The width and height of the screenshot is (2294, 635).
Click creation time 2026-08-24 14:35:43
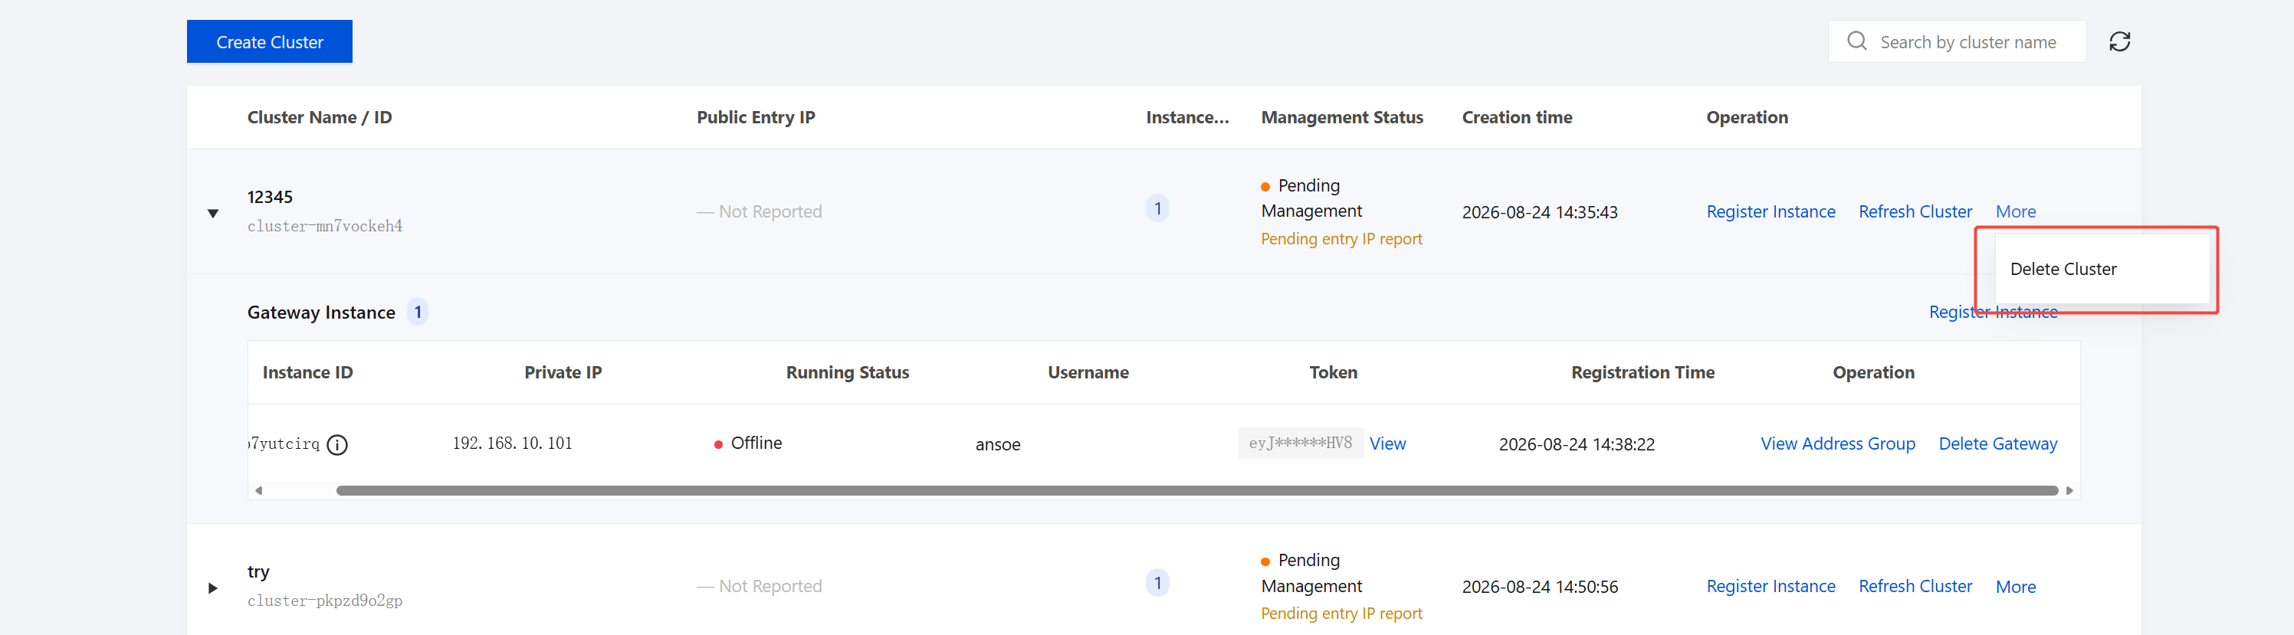click(x=1540, y=213)
